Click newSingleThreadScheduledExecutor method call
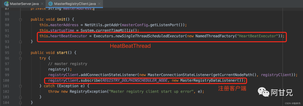This screenshot has height=106, width=303. (x=150, y=36)
